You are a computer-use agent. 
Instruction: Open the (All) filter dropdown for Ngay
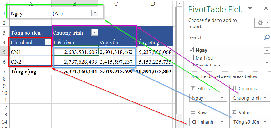(95, 13)
